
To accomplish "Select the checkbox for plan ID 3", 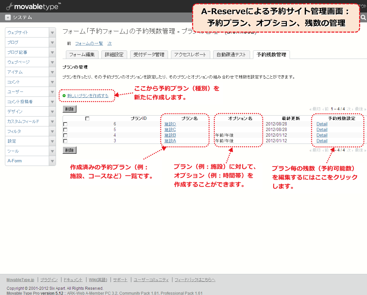I will tap(65, 141).
